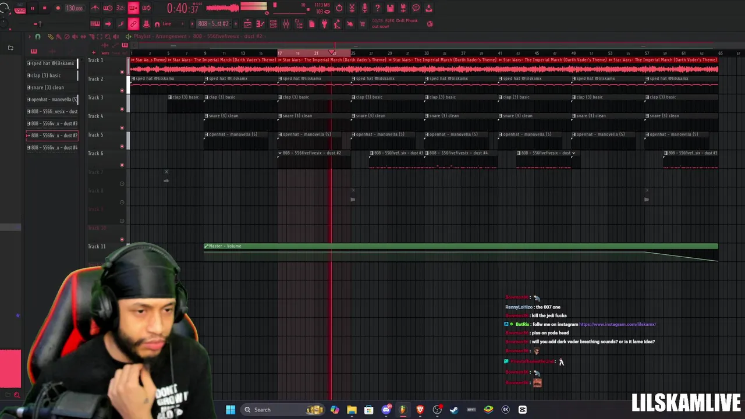Click the microphone one-click recording icon

click(364, 8)
